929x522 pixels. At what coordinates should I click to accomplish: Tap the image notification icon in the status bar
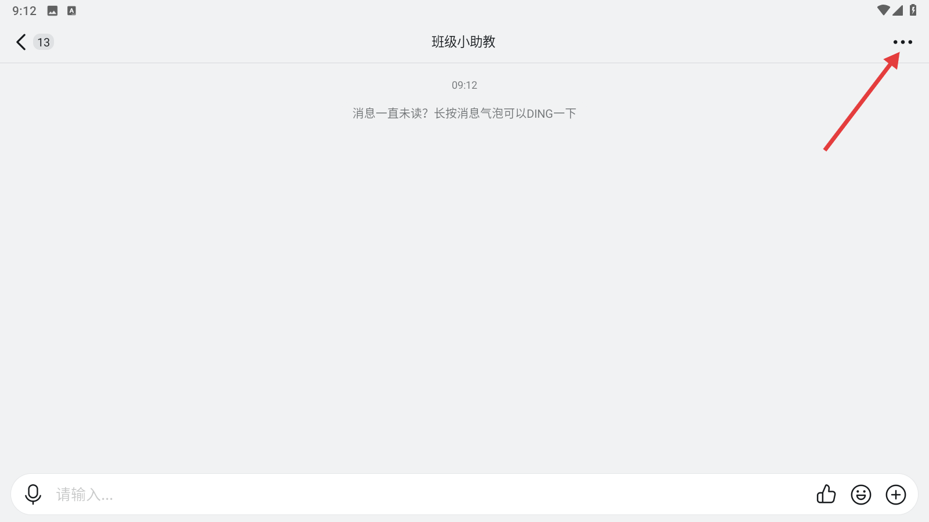[52, 11]
